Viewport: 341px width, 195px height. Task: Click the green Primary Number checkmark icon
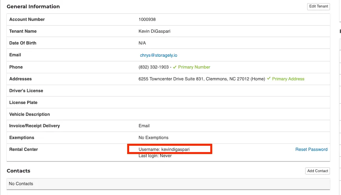[174, 67]
